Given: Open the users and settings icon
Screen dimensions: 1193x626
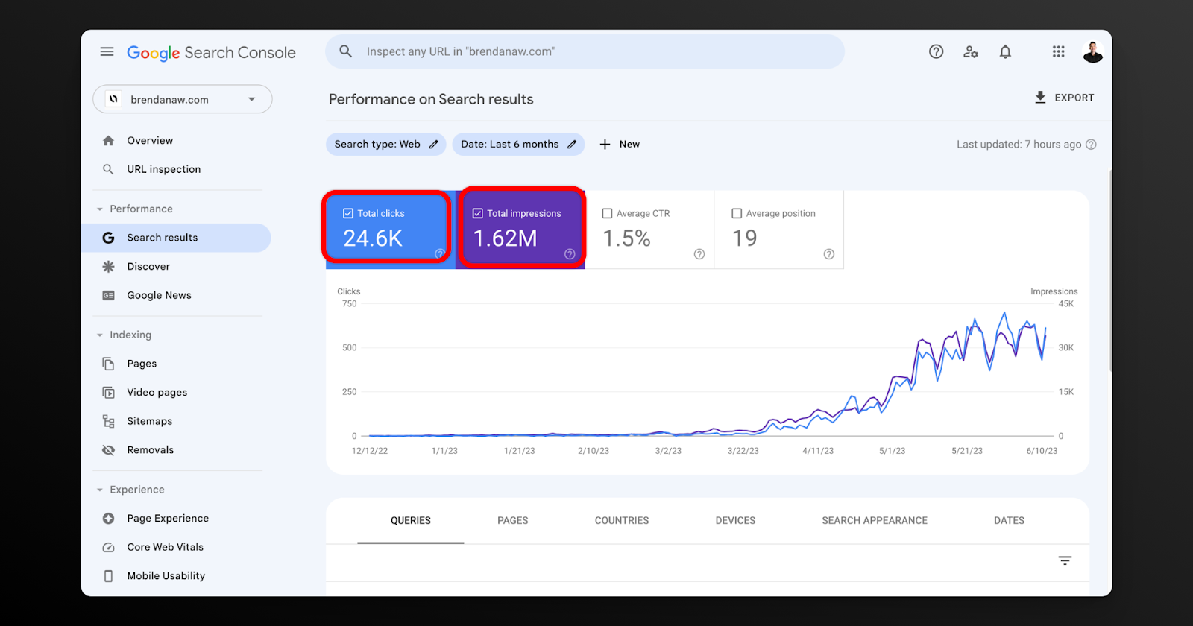Looking at the screenshot, I should coord(970,51).
